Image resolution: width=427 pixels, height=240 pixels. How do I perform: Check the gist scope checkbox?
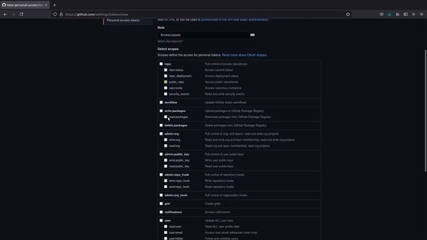tap(161, 203)
